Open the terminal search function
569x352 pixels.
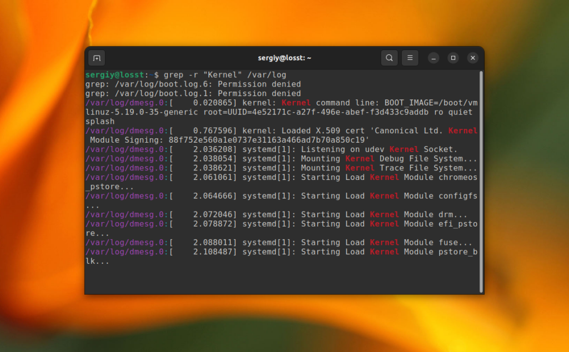pyautogui.click(x=389, y=58)
